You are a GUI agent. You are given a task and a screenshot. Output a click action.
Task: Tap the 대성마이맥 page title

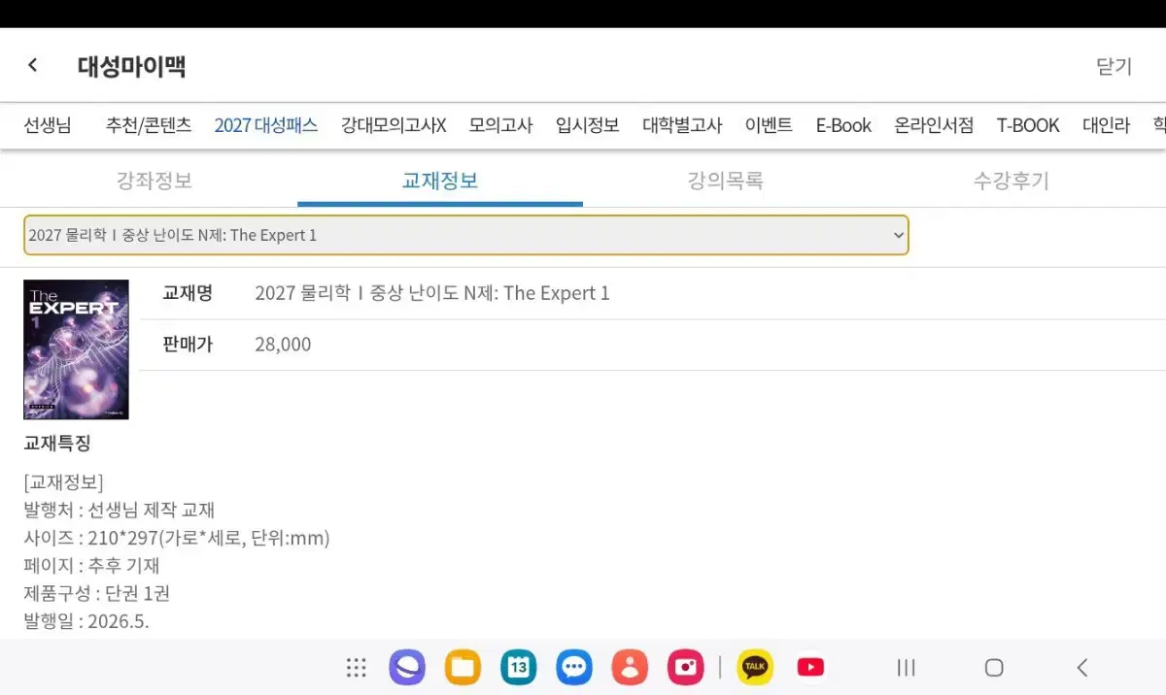(x=132, y=66)
